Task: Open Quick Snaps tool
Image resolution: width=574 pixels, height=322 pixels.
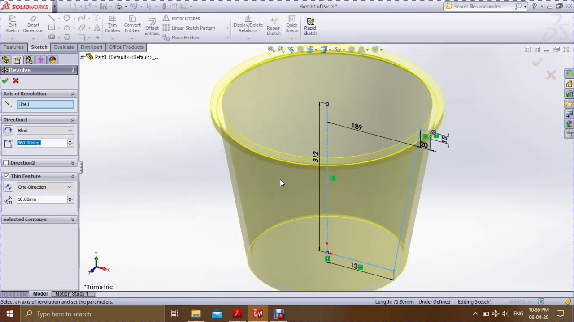Action: (x=292, y=24)
